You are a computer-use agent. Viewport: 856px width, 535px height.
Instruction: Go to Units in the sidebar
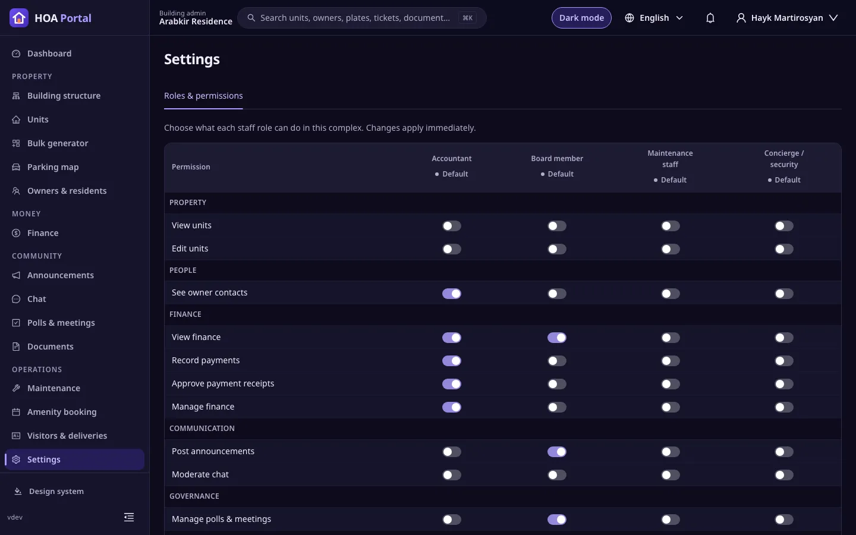tap(74, 119)
